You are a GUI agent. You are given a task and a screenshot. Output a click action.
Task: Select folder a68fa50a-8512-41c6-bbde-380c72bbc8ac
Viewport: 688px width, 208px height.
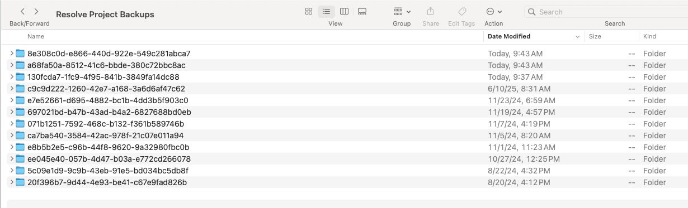pyautogui.click(x=344, y=65)
